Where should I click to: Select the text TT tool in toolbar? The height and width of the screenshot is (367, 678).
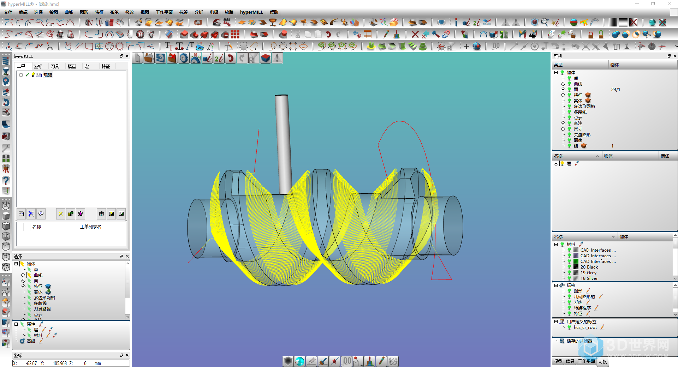click(169, 46)
